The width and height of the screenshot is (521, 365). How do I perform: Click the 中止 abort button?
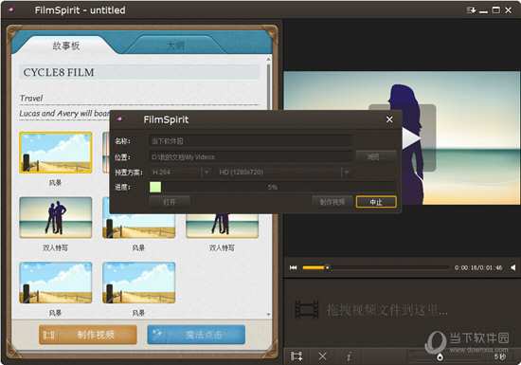[376, 202]
